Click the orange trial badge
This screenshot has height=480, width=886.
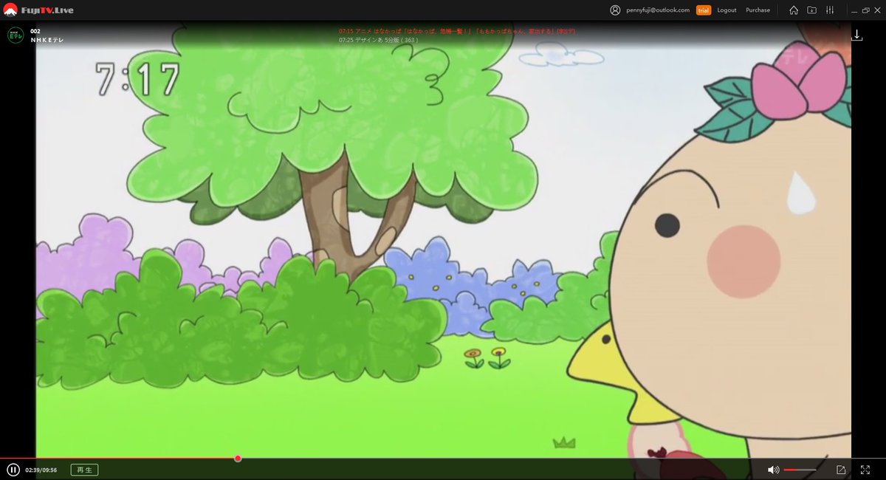click(x=704, y=10)
